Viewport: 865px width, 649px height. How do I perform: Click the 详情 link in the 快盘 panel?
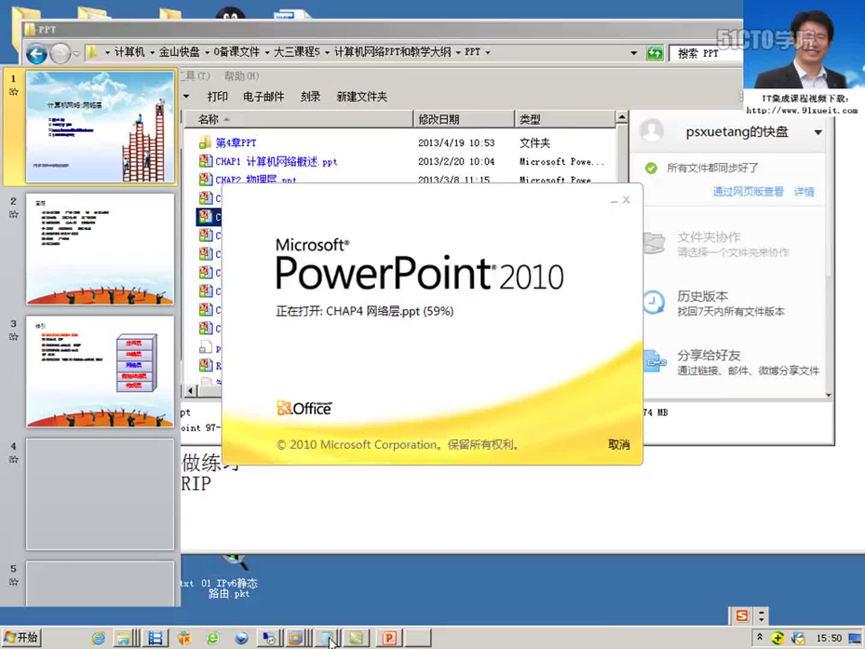point(804,192)
